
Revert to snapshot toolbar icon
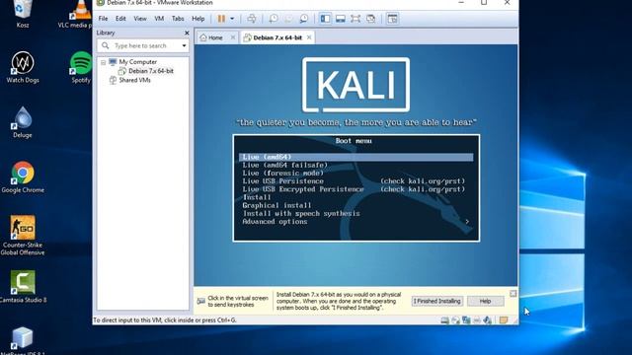coord(288,19)
